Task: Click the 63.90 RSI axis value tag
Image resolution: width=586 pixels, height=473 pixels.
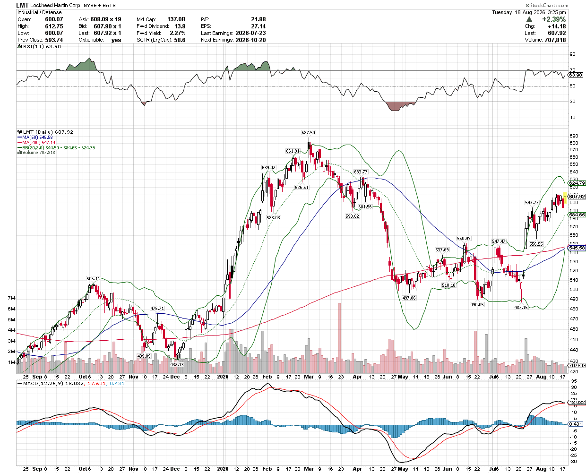Action: (x=576, y=75)
